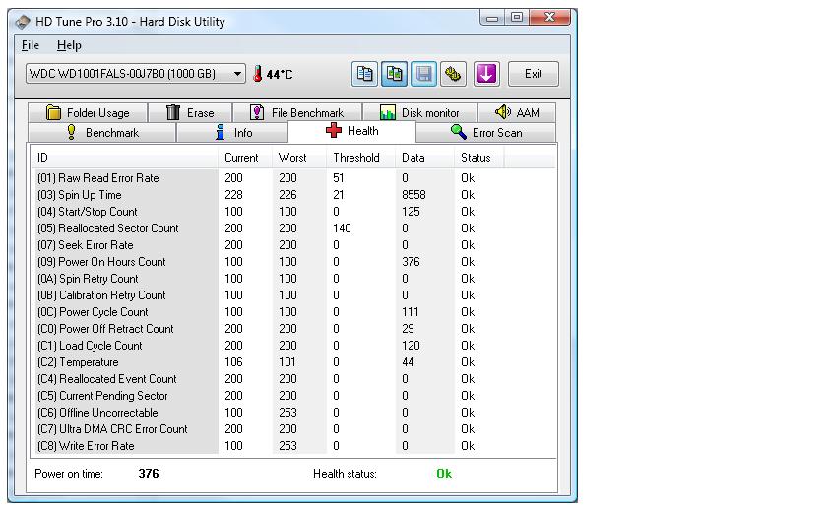Open the AAM tab

(517, 113)
